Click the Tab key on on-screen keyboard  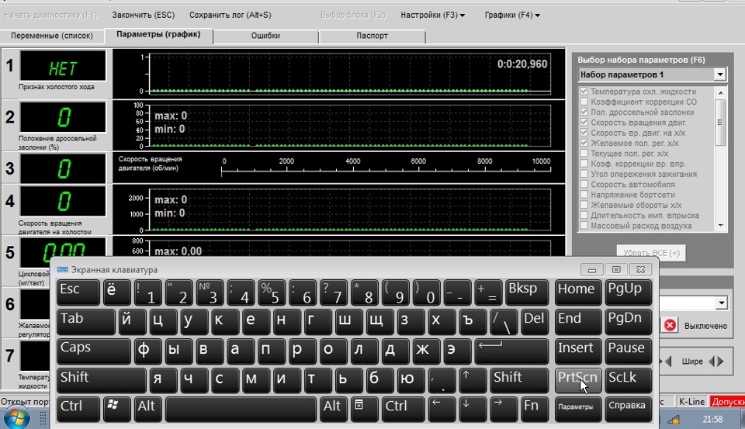[x=86, y=321]
